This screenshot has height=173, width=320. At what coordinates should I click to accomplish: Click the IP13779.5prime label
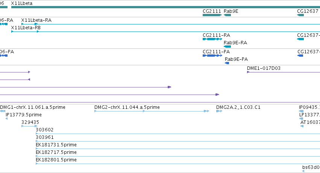[x=24, y=115]
